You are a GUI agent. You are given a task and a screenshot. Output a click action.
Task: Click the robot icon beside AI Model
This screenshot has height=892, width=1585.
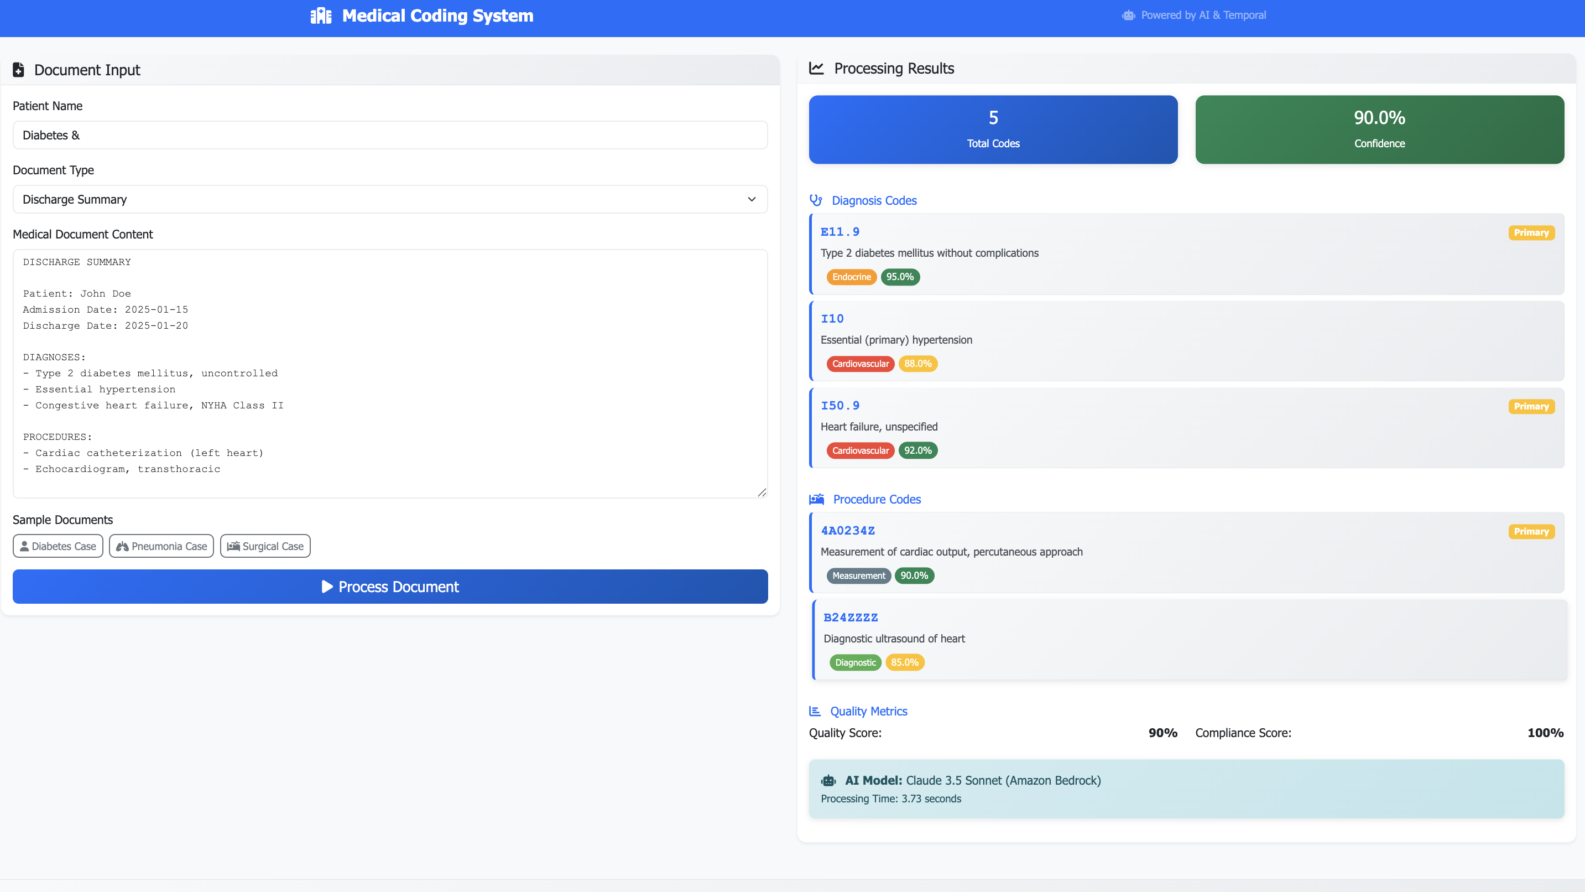tap(828, 781)
